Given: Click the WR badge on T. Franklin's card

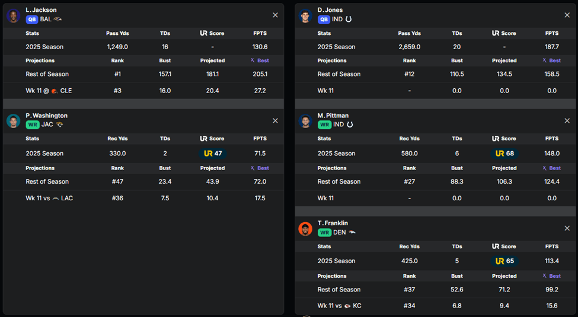Looking at the screenshot, I should pyautogui.click(x=324, y=233).
